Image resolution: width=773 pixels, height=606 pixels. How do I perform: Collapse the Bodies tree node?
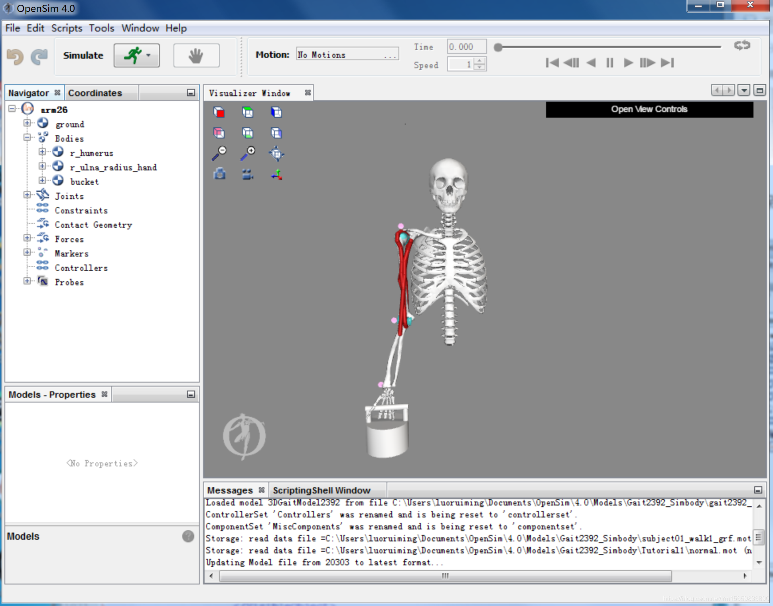point(27,137)
